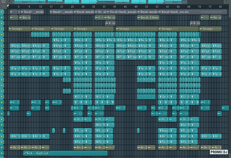Click bar 41 on the timeline ruler
Screen dimensions: 231x158
coord(115,7)
